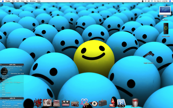
Task: Click the blue AirPort Wi-Fi status icon
Action: (152, 1)
